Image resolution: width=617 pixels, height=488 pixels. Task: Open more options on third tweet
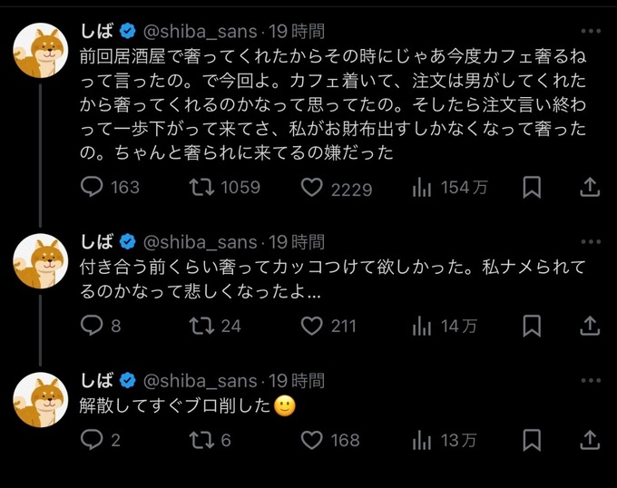coord(591,380)
